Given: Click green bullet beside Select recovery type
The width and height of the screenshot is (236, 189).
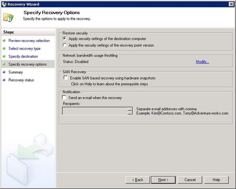Looking at the screenshot, I should (x=4, y=49).
